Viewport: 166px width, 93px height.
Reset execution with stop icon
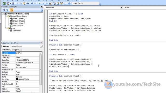pyautogui.click(x=47, y=3)
